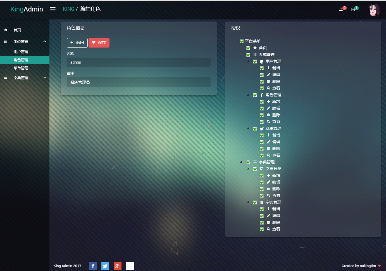The image size is (386, 271).
Task: Collapse the 菜单管理 tree node
Action: click(248, 129)
